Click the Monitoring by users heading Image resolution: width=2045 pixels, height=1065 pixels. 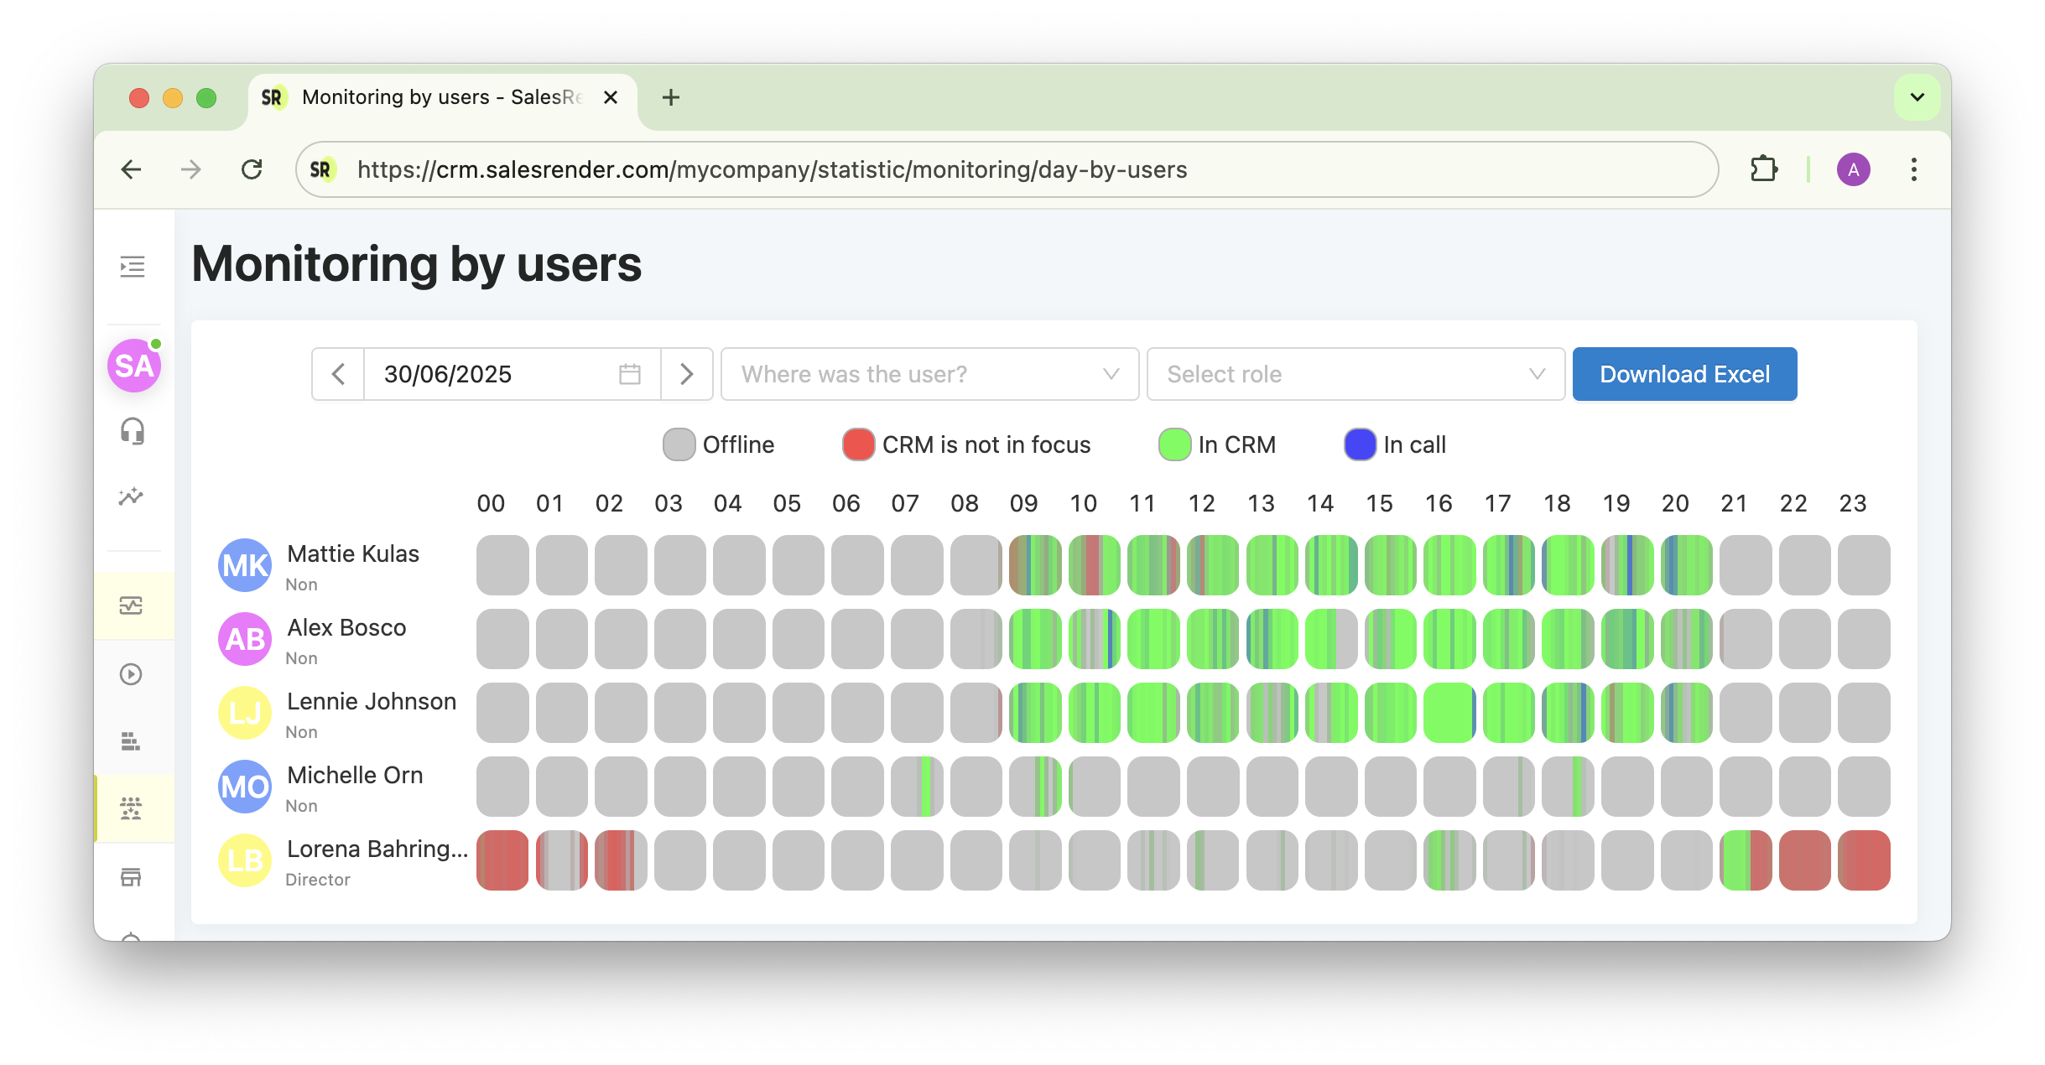point(417,264)
